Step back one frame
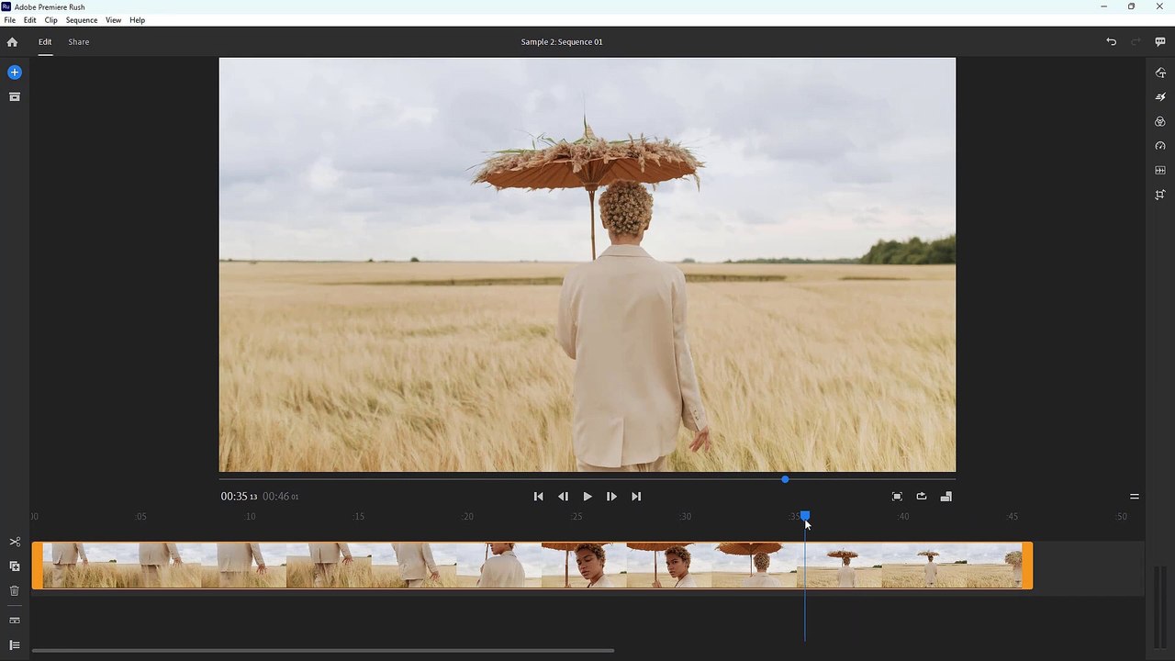Screen dimensions: 1175x661 pyautogui.click(x=563, y=497)
